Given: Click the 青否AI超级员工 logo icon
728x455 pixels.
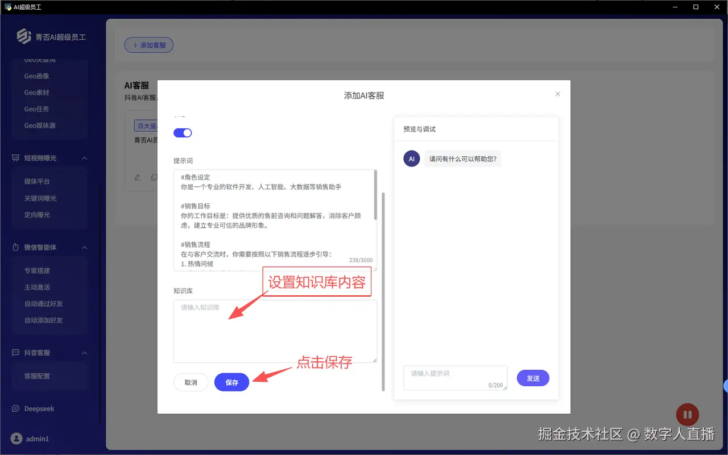Looking at the screenshot, I should pos(24,36).
